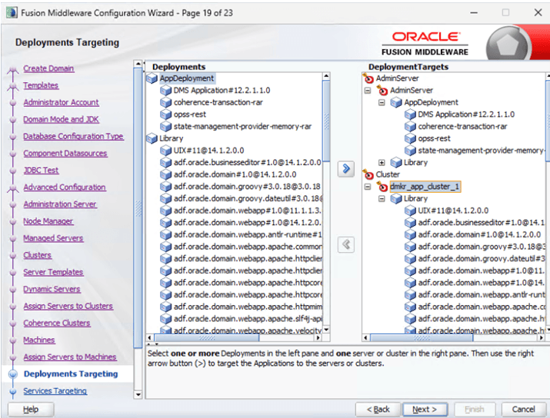This screenshot has height=418, width=550.
Task: Go to JDBC Test step
Action: tap(41, 171)
